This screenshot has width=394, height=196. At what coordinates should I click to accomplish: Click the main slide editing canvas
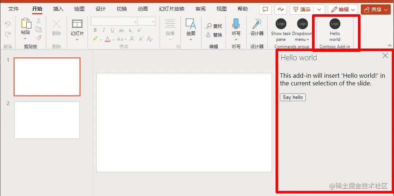(184, 123)
